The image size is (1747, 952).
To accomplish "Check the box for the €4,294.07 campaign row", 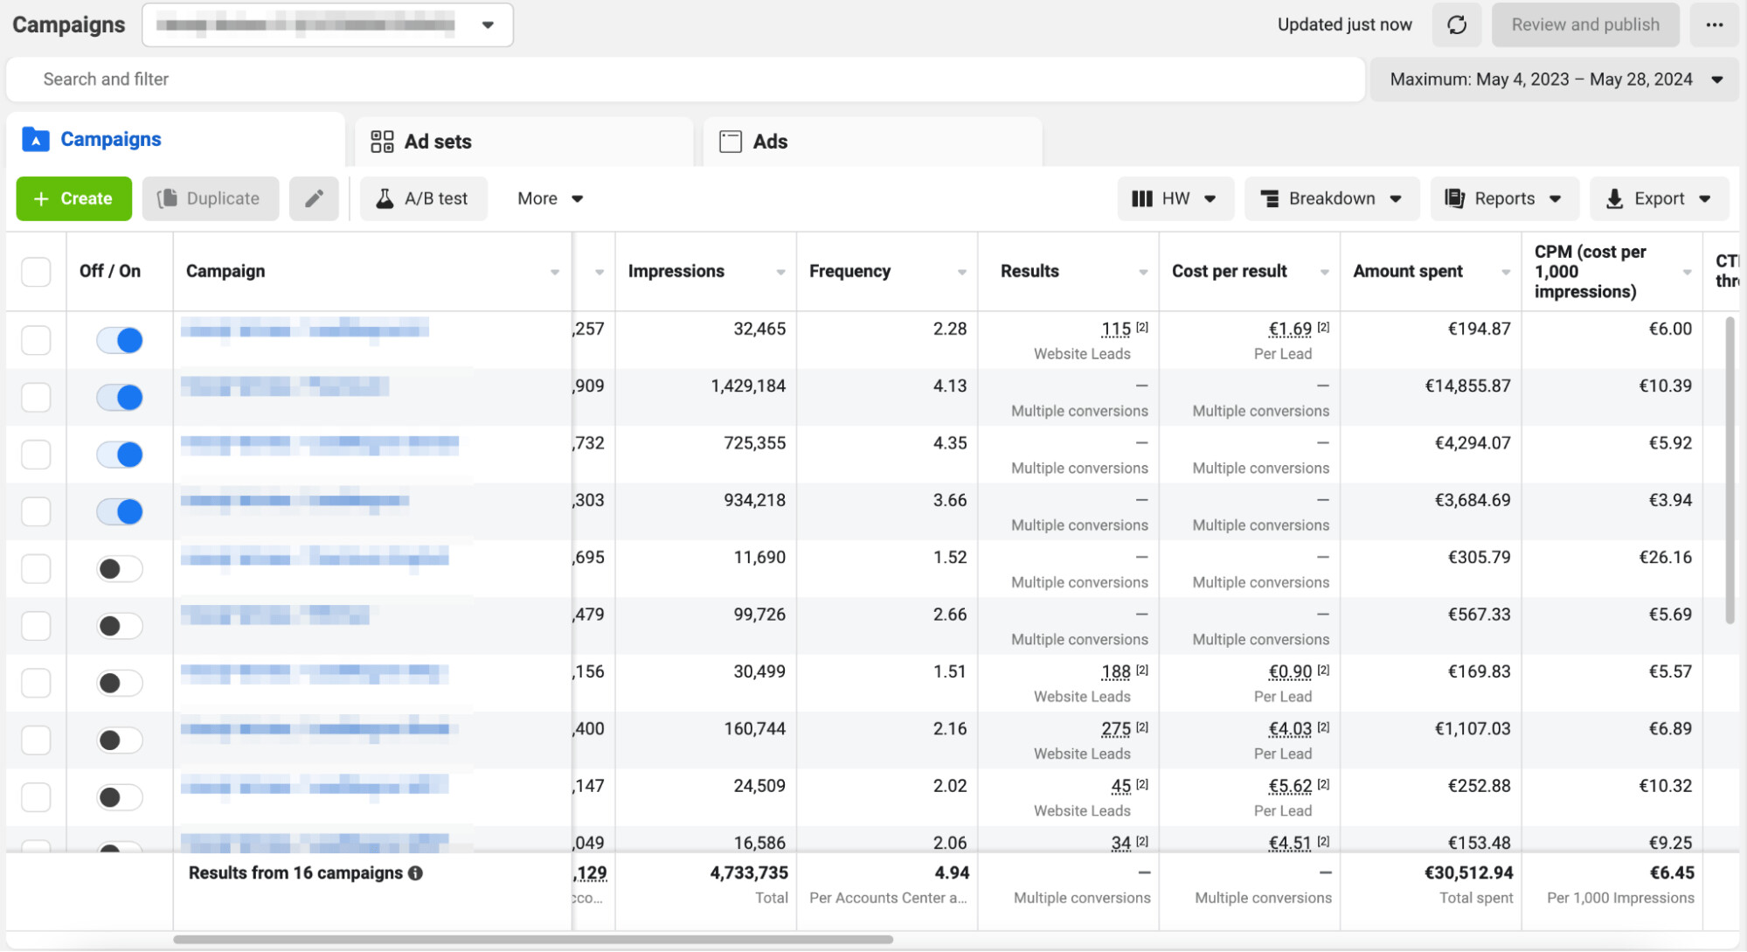I will click(x=36, y=455).
